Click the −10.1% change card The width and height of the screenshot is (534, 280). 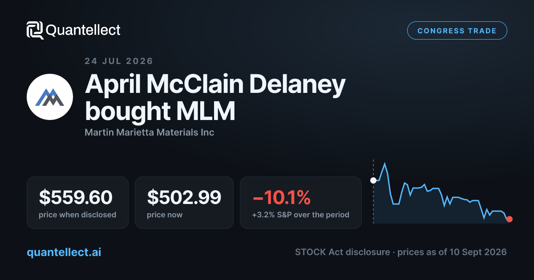pyautogui.click(x=301, y=203)
